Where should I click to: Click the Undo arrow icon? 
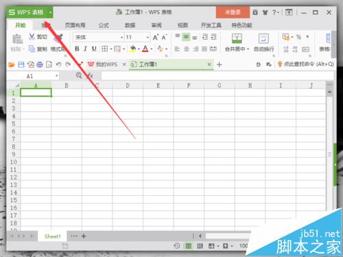coord(58,64)
